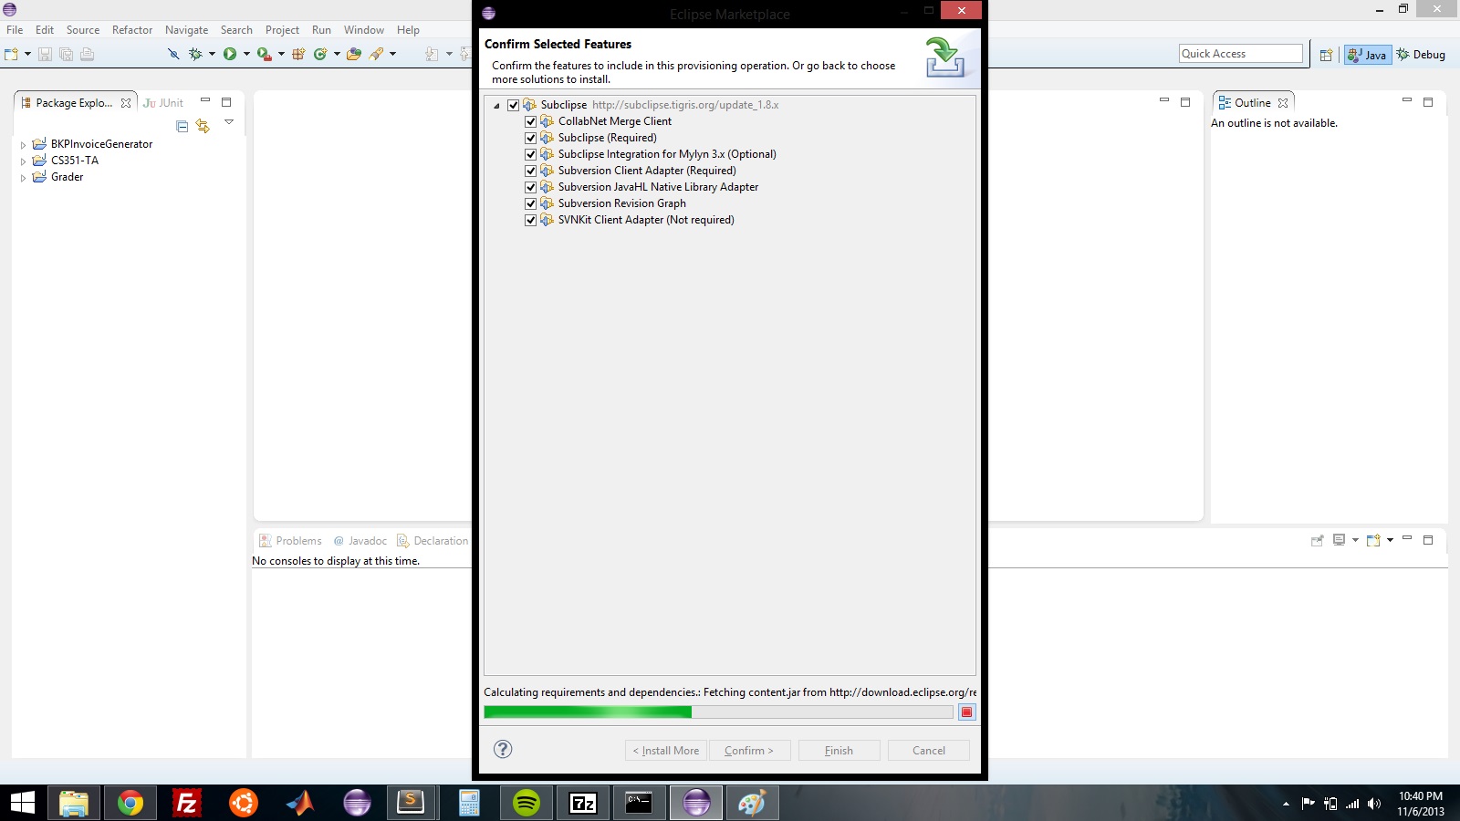Screen dimensions: 1460x821
Task: Toggle Subversion Client Adapter (Required) checkbox
Action: [x=530, y=171]
